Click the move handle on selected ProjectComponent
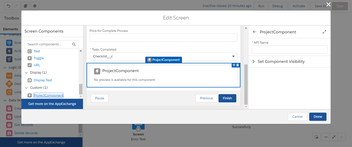Viewport: 352px width, 147px height. 234,65
